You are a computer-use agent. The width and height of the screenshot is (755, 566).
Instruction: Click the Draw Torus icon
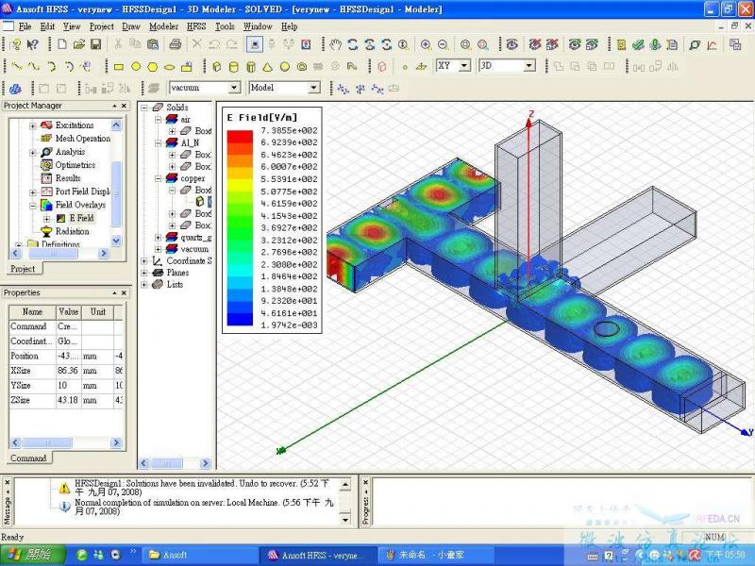tap(302, 67)
